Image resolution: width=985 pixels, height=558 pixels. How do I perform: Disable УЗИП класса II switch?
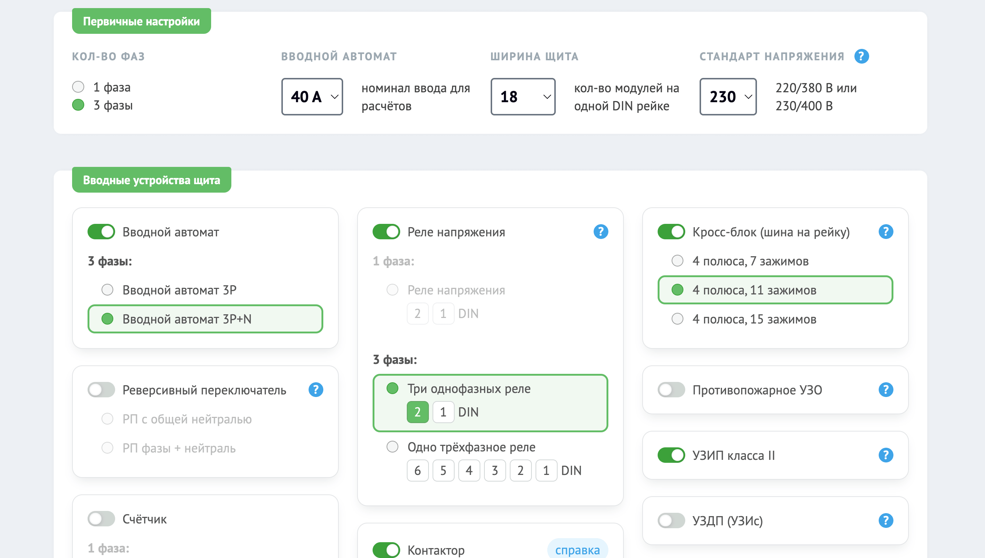tap(671, 455)
